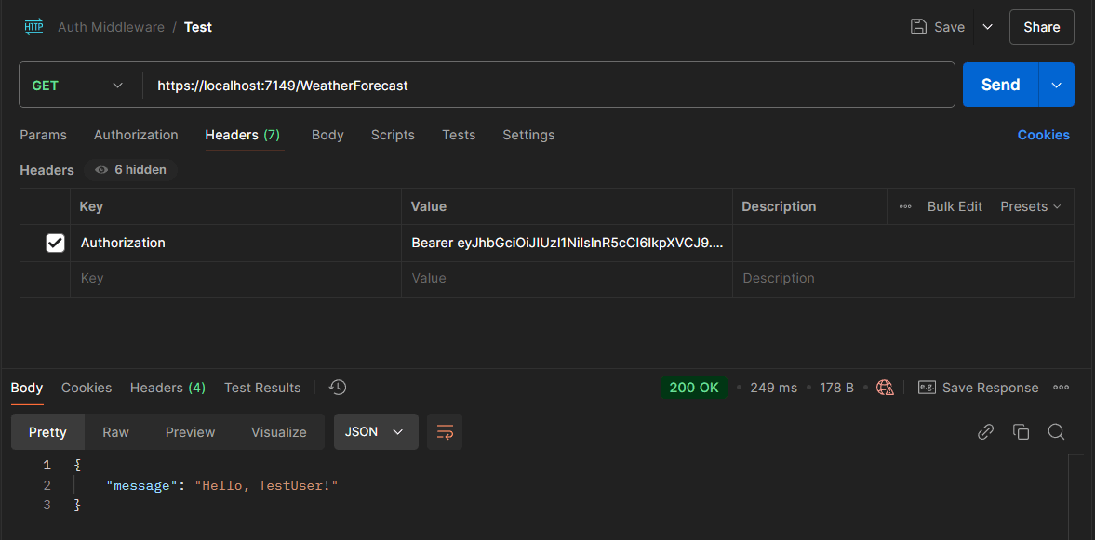Expand the Send button dropdown arrow
Screen dimensions: 1095x540
click(x=1056, y=86)
